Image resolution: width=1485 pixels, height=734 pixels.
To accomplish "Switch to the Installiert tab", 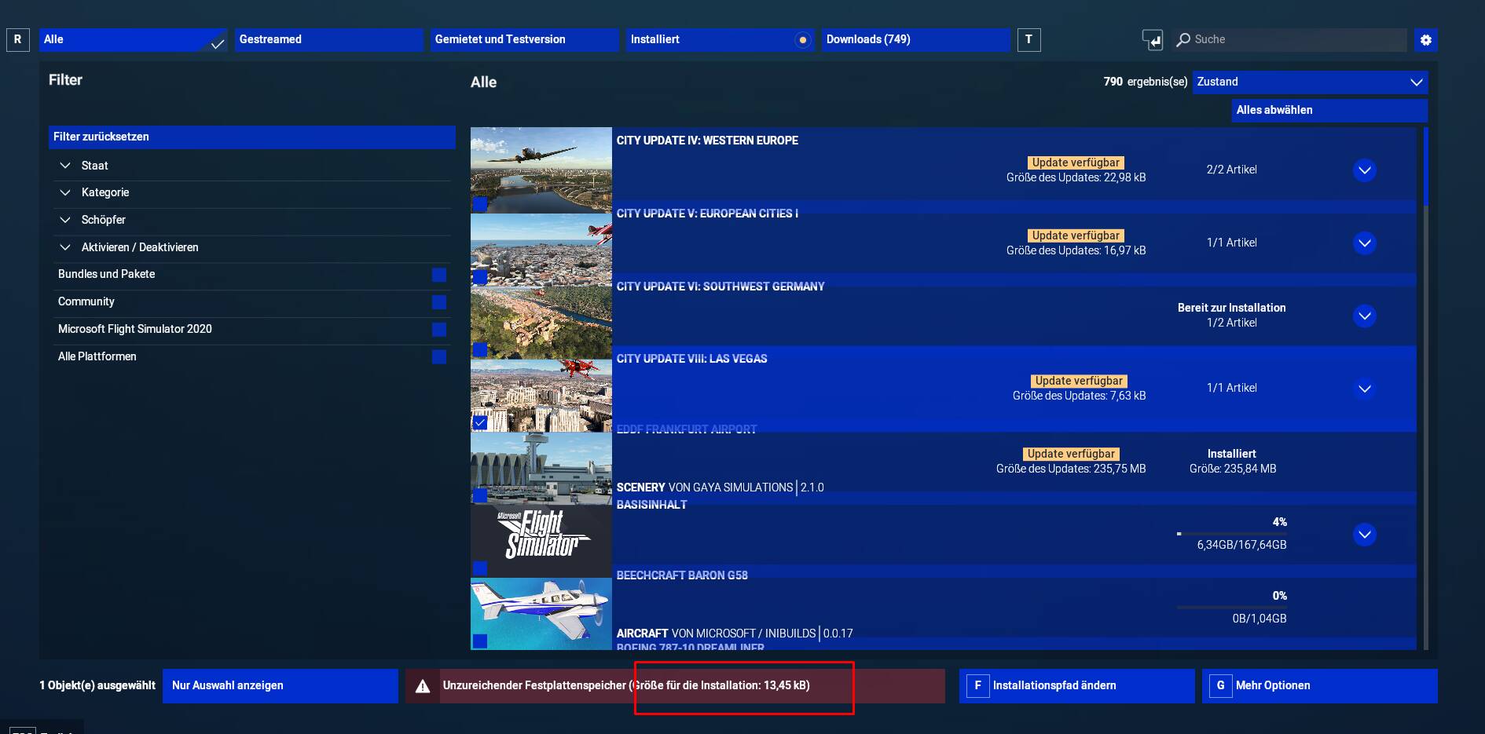I will (x=719, y=40).
